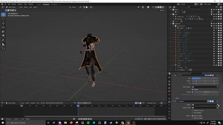Click the Armature Object eyedropper
This screenshot has height=125, width=223.
pyautogui.click(x=217, y=105)
